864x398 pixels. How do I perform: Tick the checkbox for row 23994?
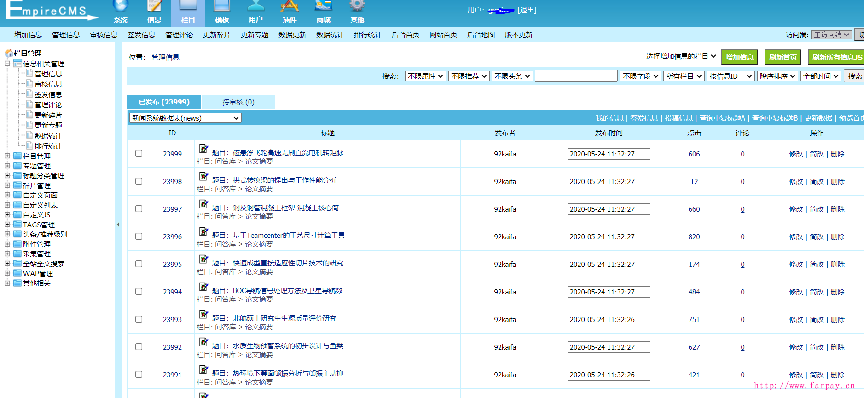pyautogui.click(x=139, y=292)
